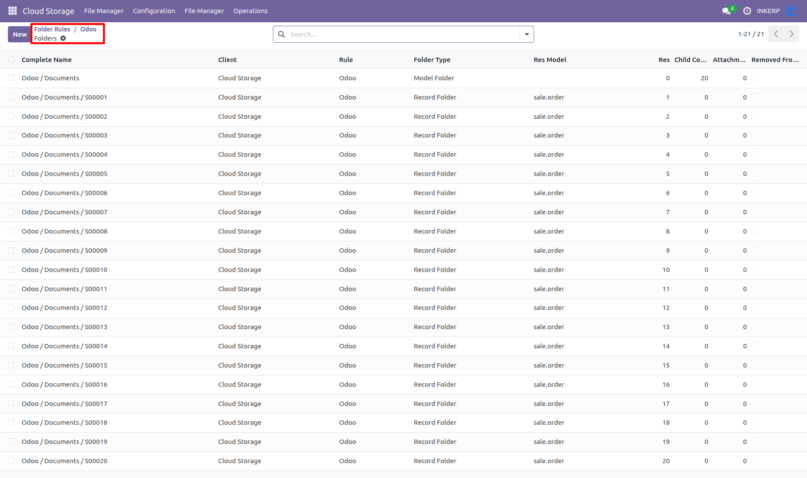Click sale.order in the S00015 row
This screenshot has height=478, width=807.
coord(549,365)
